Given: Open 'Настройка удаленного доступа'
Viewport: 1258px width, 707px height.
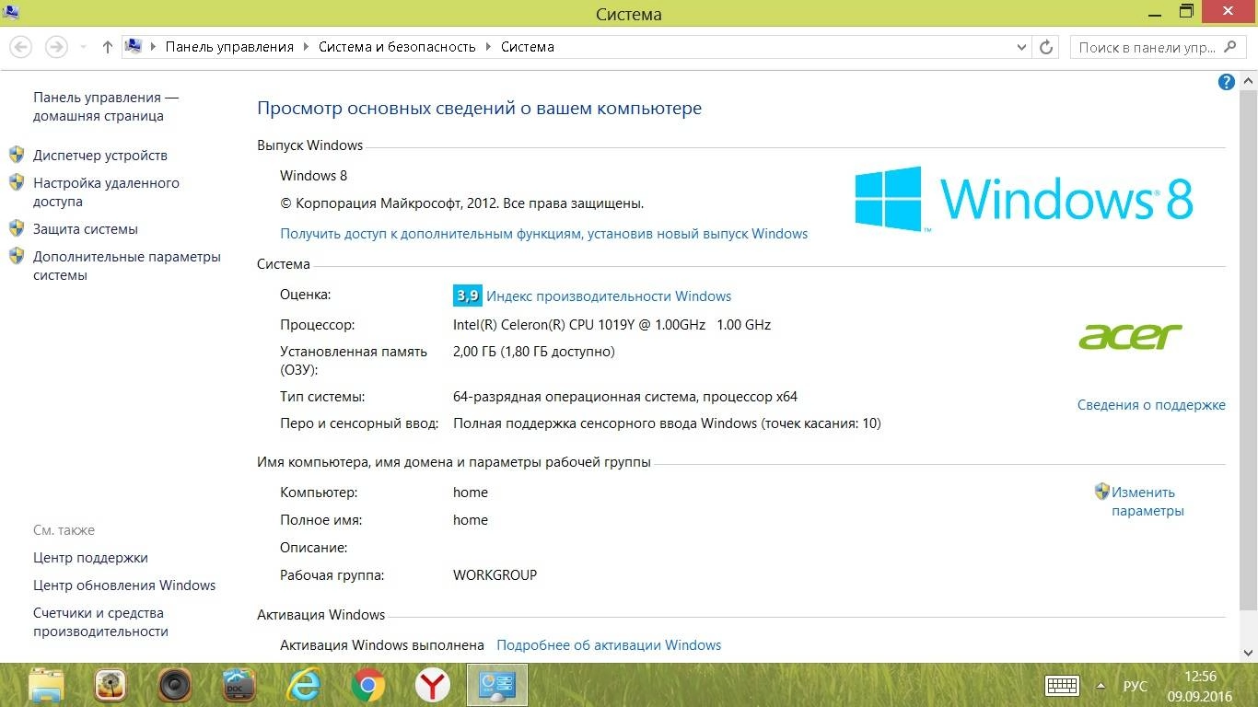Looking at the screenshot, I should click(x=106, y=192).
